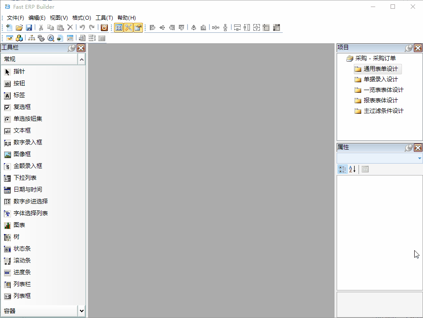Viewport: 423px width, 318px height.
Task: Toggle categorized view in the 属性 panel
Action: [342, 169]
